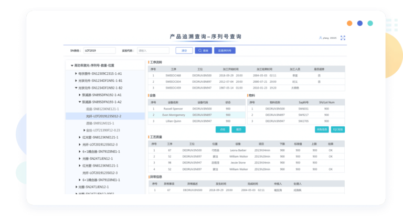403x221 pixels.
Task: Click the 履历 button next to 点检
Action: tap(239, 129)
